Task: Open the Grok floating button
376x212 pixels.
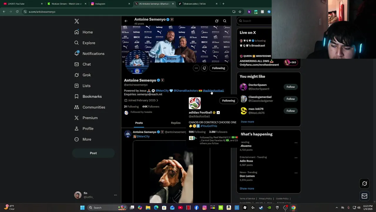Action: click(365, 183)
